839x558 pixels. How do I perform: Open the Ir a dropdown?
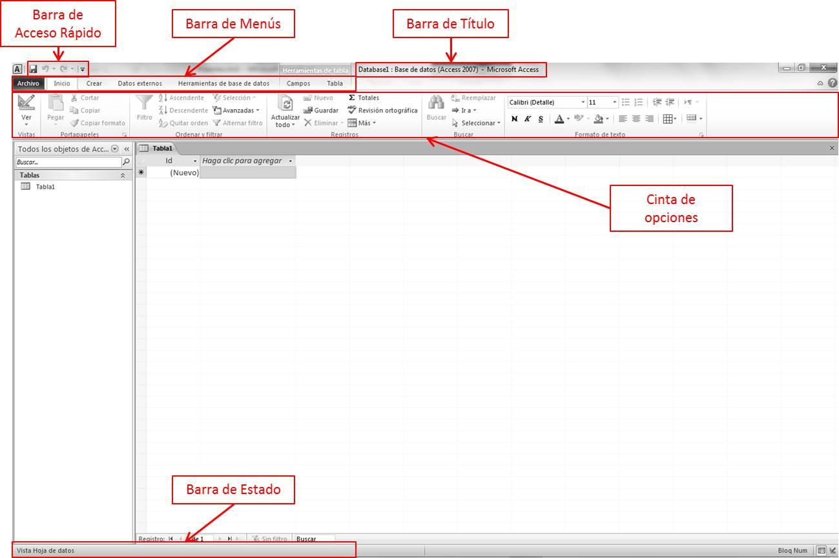464,110
